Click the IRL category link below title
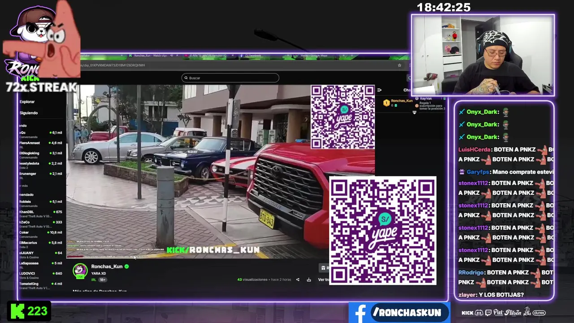This screenshot has width=574, height=323. (x=94, y=279)
